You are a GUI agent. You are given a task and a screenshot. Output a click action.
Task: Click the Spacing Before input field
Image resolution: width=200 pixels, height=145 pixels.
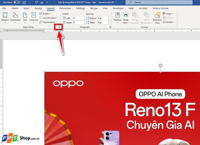click(x=102, y=18)
